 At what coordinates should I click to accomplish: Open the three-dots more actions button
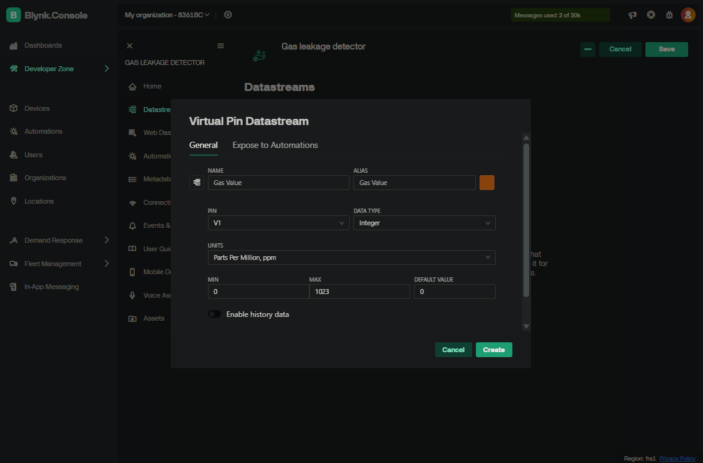587,50
